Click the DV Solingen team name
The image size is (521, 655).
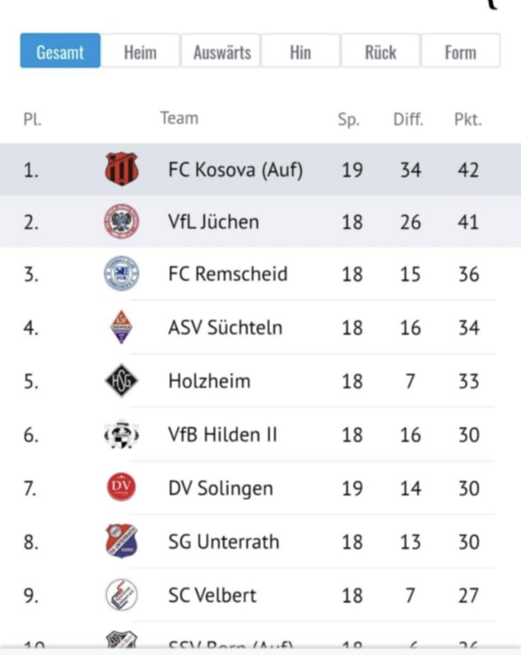tap(221, 488)
